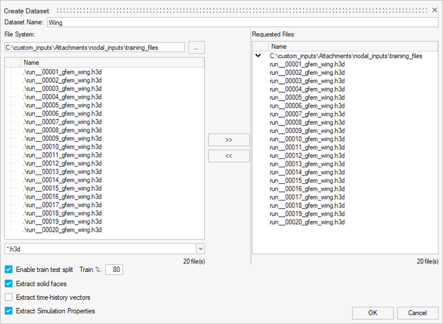Image resolution: width=443 pixels, height=324 pixels.
Task: Select .\run__00003_gfem_wing.h3d in File System list
Action: (62, 89)
